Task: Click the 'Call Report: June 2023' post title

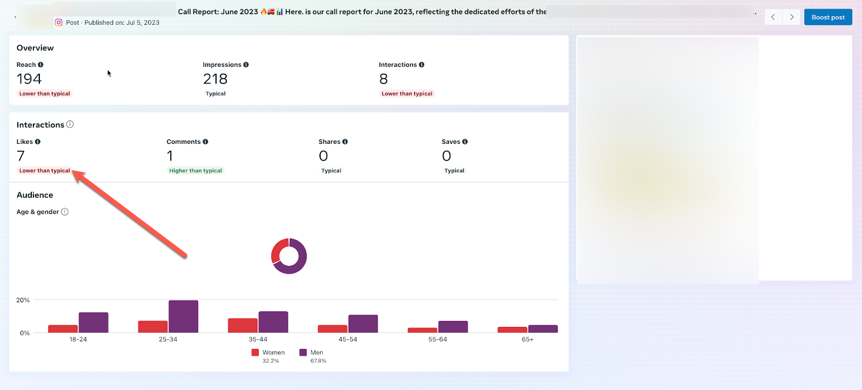Action: pyautogui.click(x=218, y=12)
